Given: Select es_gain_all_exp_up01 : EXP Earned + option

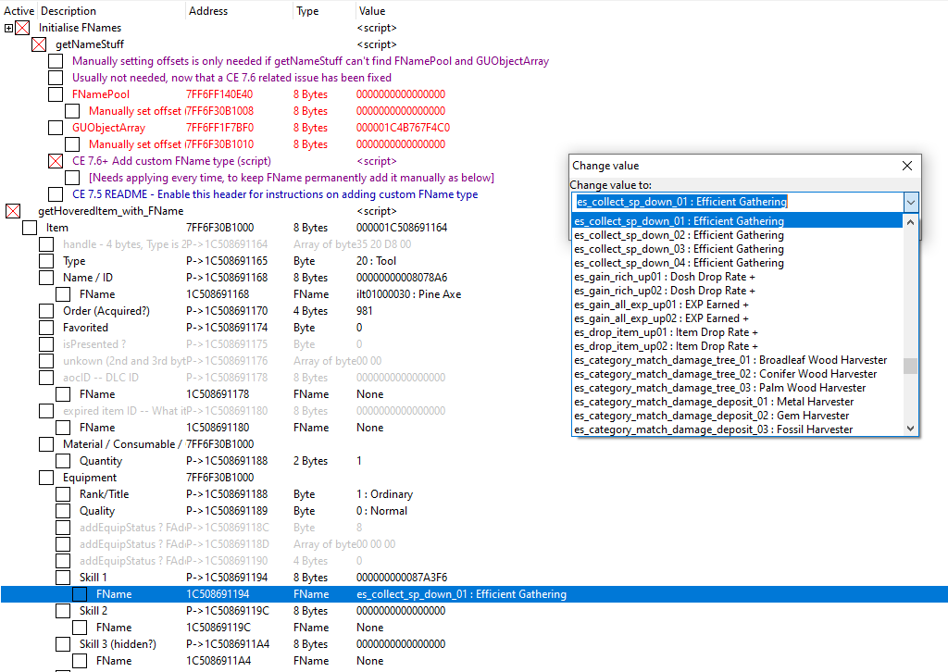Looking at the screenshot, I should coord(738,305).
